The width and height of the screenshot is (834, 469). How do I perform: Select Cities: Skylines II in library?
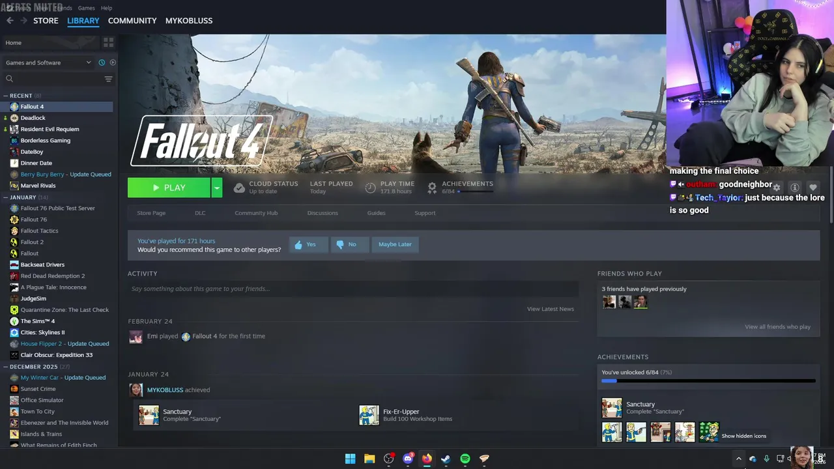coord(42,332)
